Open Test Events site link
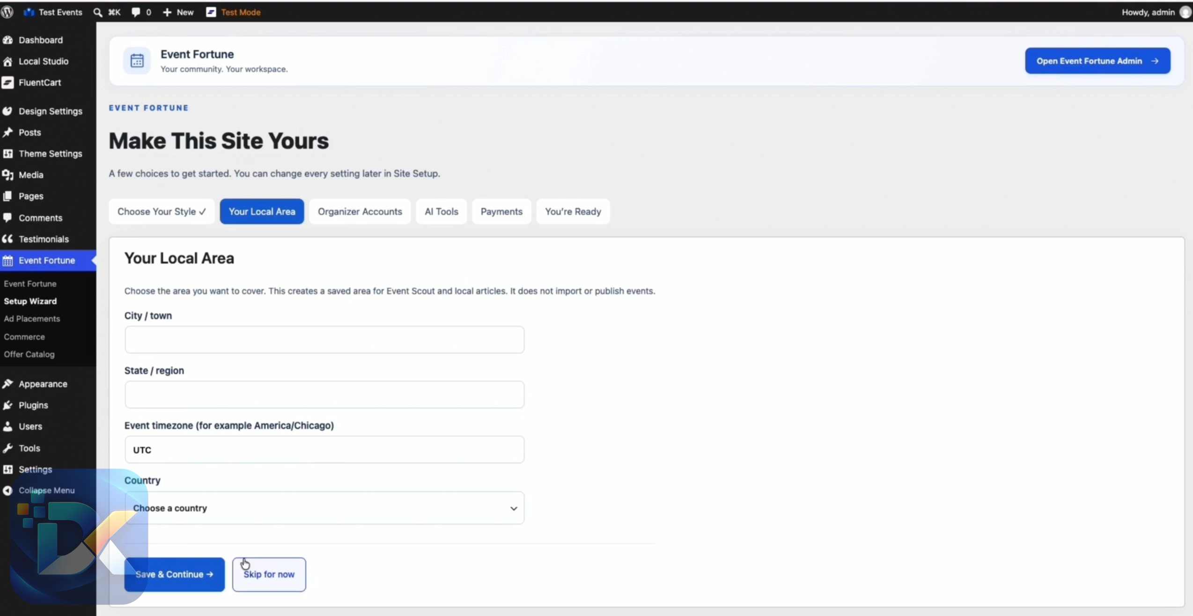Image resolution: width=1193 pixels, height=616 pixels. click(x=53, y=12)
